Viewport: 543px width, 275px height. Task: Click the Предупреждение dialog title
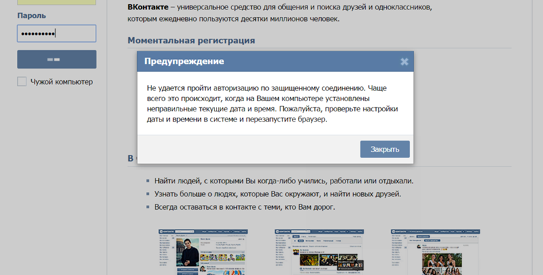tap(184, 61)
